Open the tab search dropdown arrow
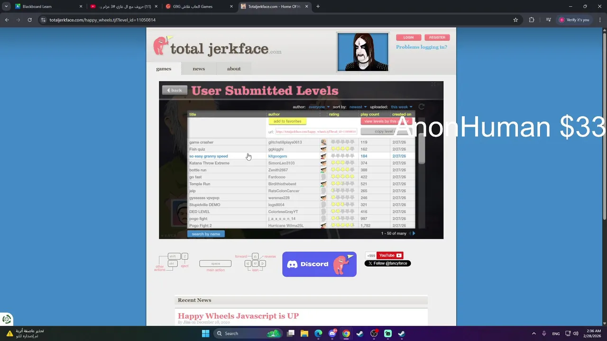 6,7
